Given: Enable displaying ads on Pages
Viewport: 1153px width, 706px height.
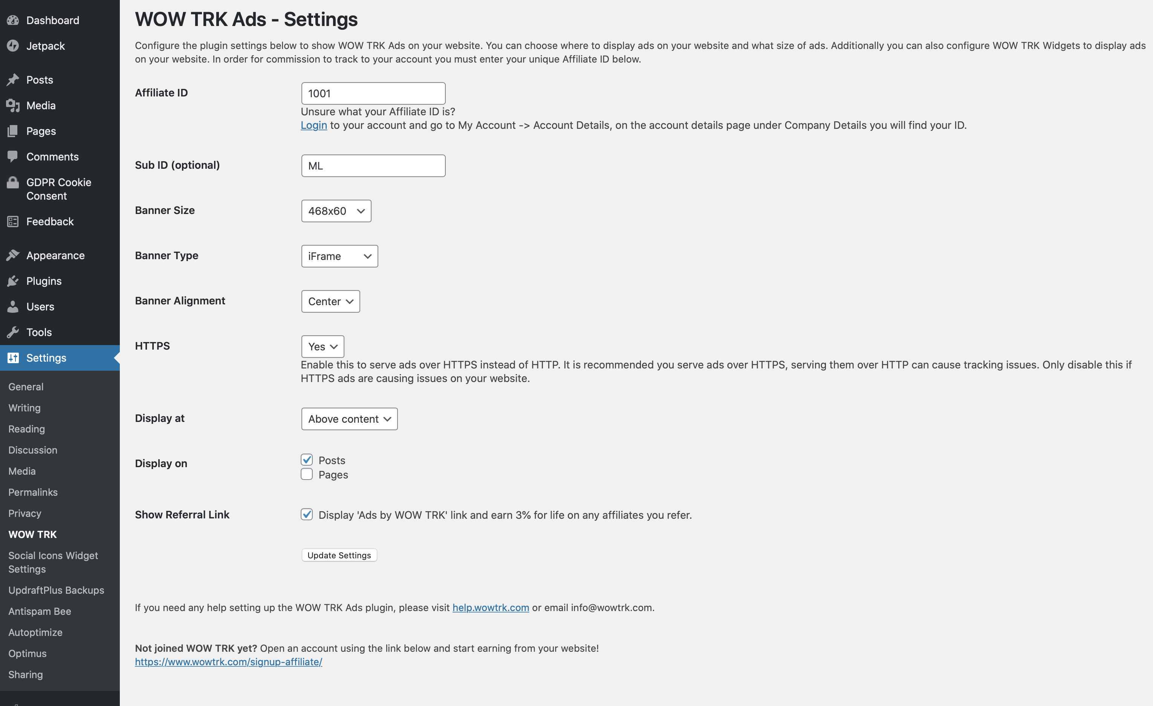Looking at the screenshot, I should pyautogui.click(x=306, y=474).
